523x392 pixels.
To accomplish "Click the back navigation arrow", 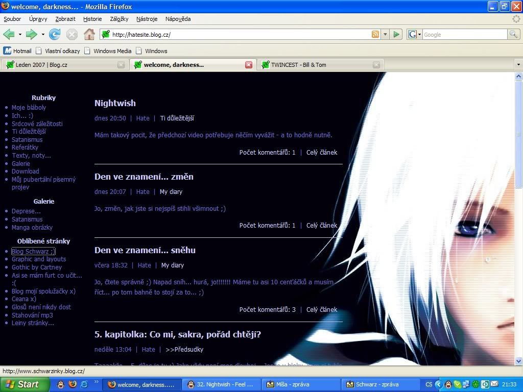I will pos(9,34).
